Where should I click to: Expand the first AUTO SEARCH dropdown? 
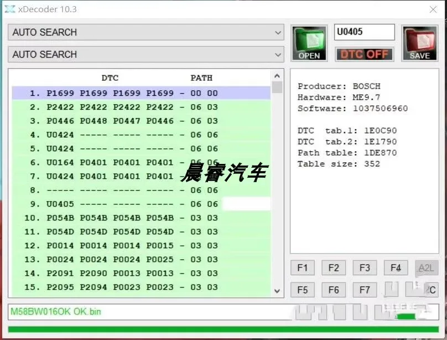pos(146,32)
